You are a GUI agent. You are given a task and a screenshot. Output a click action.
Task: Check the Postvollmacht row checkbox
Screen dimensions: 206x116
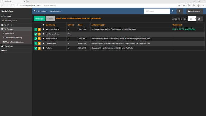43,43
